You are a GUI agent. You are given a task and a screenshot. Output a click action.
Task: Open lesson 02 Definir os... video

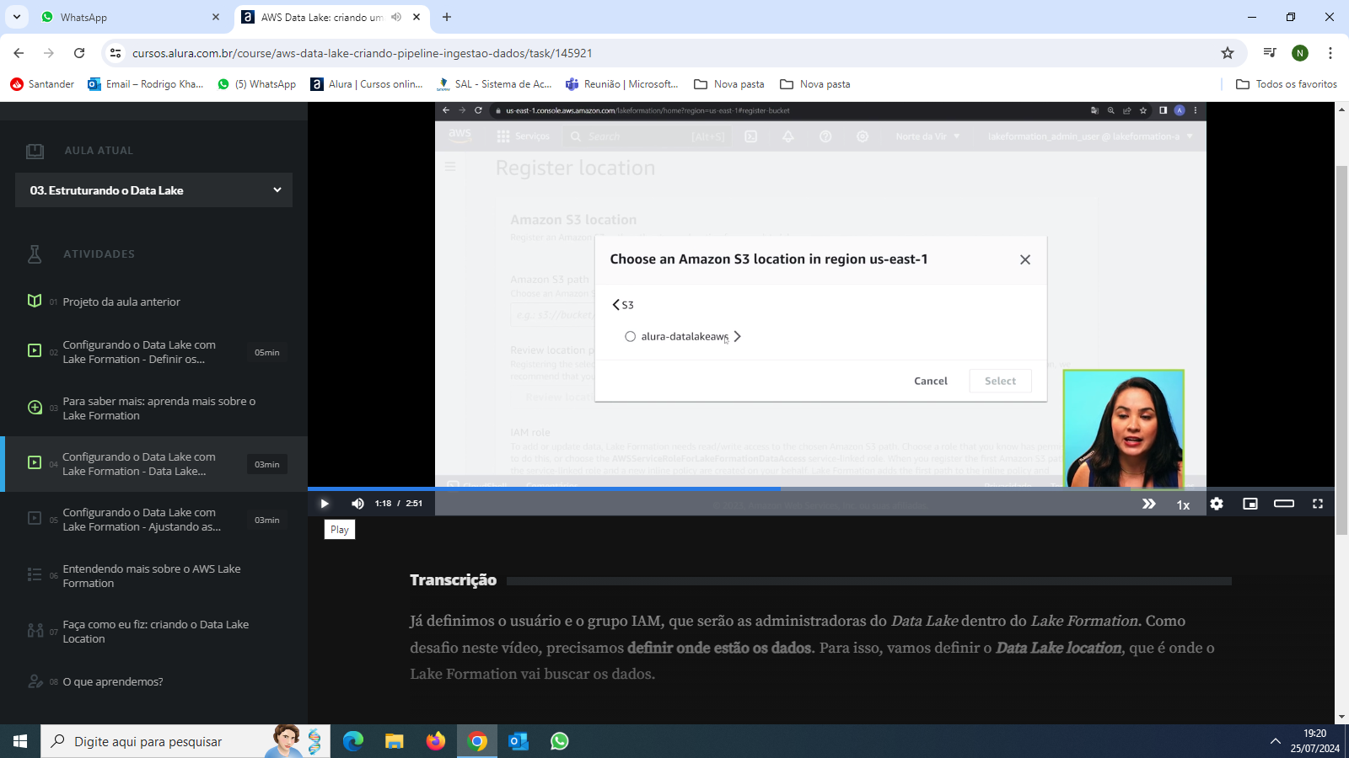pyautogui.click(x=154, y=352)
